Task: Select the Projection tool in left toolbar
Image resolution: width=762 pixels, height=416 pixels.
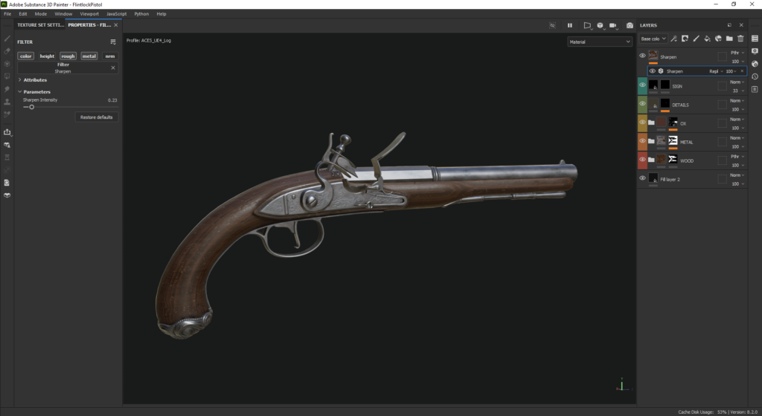Action: (7, 64)
